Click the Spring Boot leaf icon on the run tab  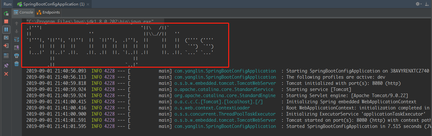tap(20, 4)
